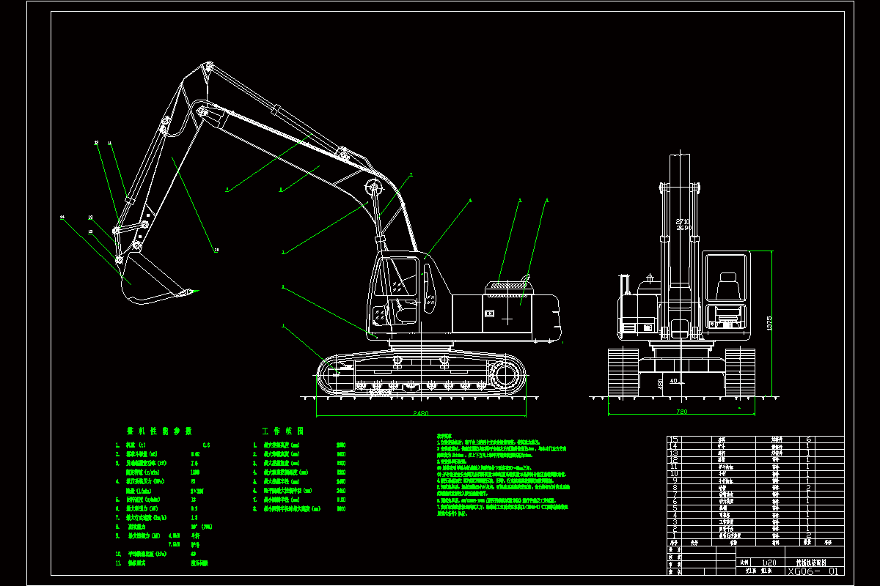Select item number 15 in parts list
This screenshot has height=586, width=880.
(x=675, y=439)
